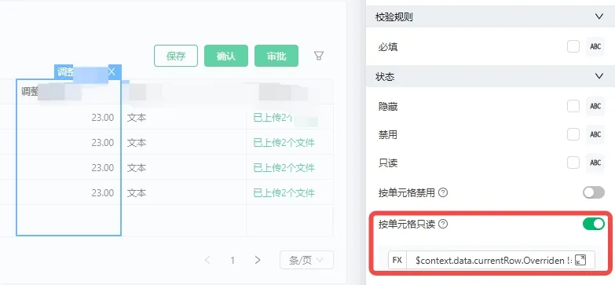Click ABC binding icon beside 禁用
Screen dimensions: 615x285
pos(595,134)
